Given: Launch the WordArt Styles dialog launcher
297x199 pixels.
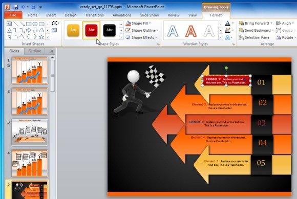Looking at the screenshot, I should (234, 44).
